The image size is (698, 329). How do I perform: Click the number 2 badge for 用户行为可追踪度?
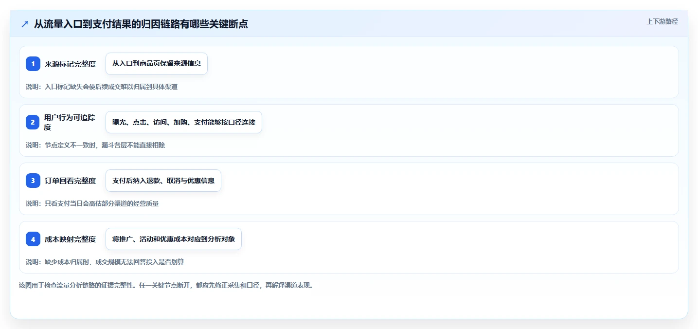coord(33,122)
